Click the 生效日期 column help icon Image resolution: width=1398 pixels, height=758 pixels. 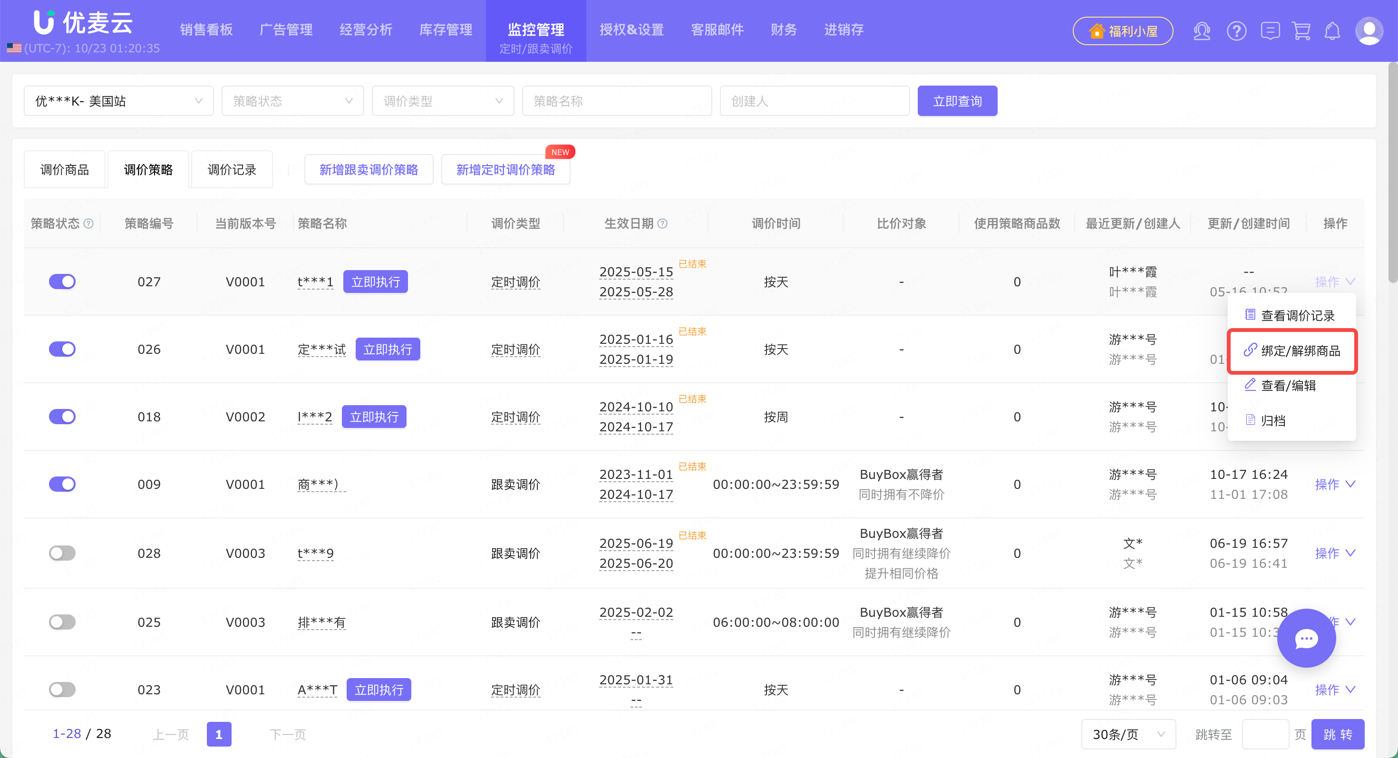[663, 224]
